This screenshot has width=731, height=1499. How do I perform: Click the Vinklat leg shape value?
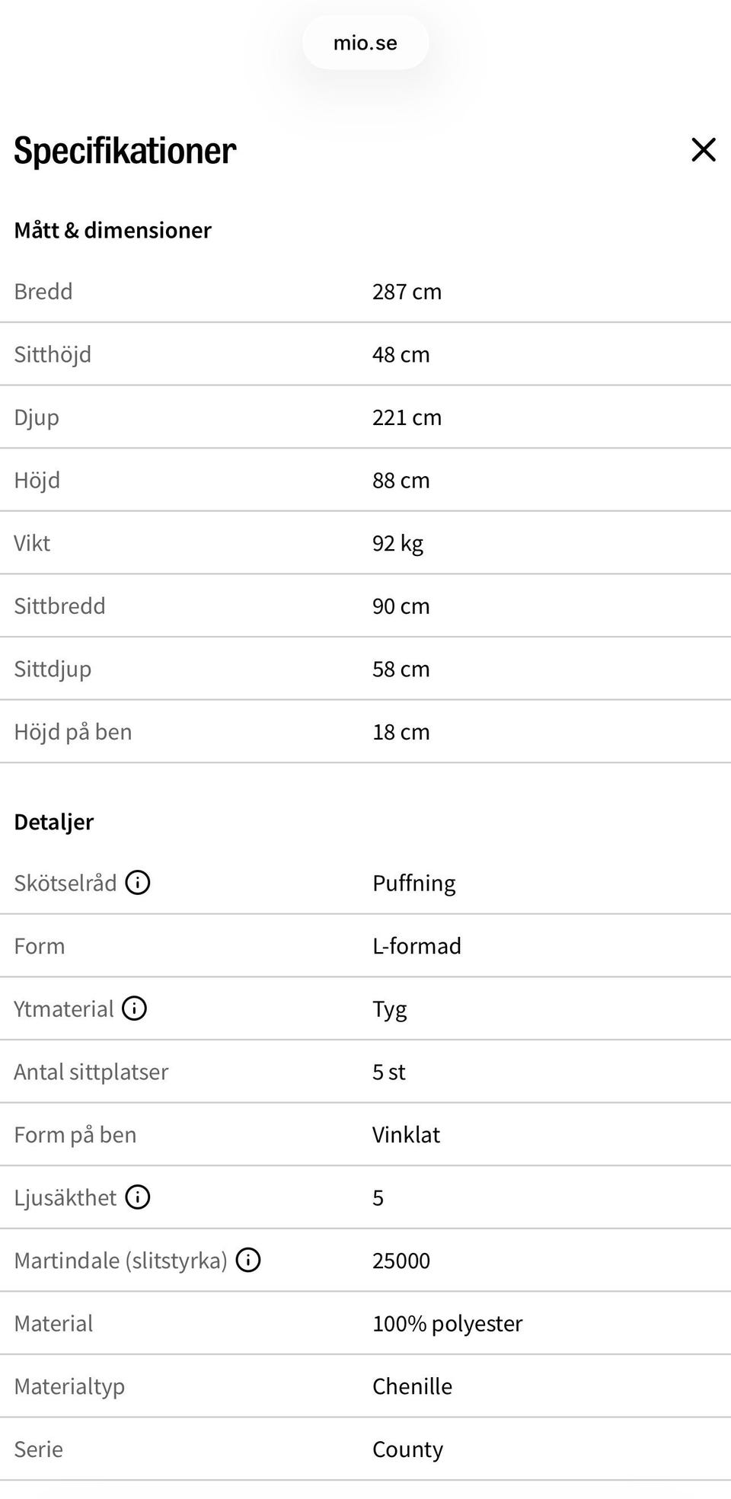406,1135
